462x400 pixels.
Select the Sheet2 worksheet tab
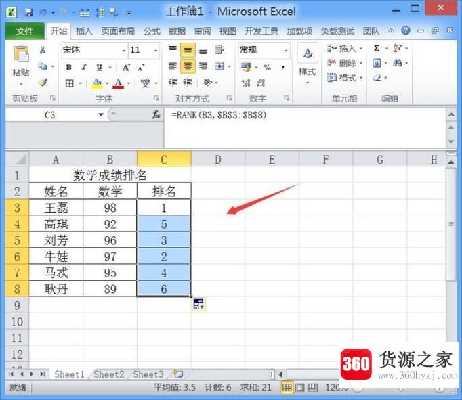pos(108,374)
